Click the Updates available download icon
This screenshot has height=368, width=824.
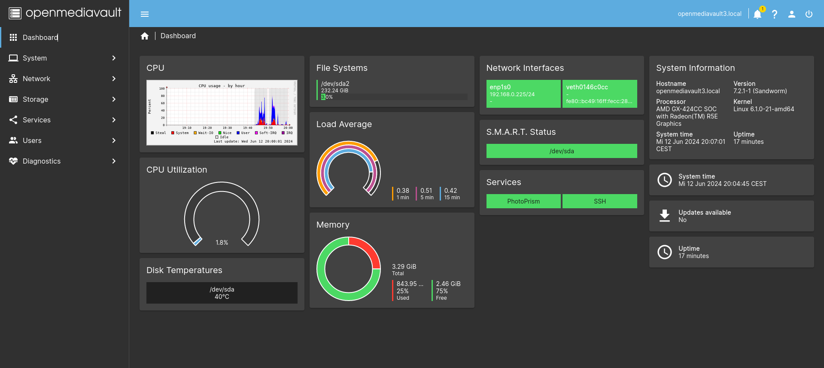pyautogui.click(x=665, y=216)
